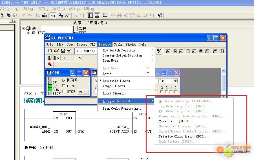
Task: Insert Input Variable view in PLCSIM
Action: tap(168, 51)
